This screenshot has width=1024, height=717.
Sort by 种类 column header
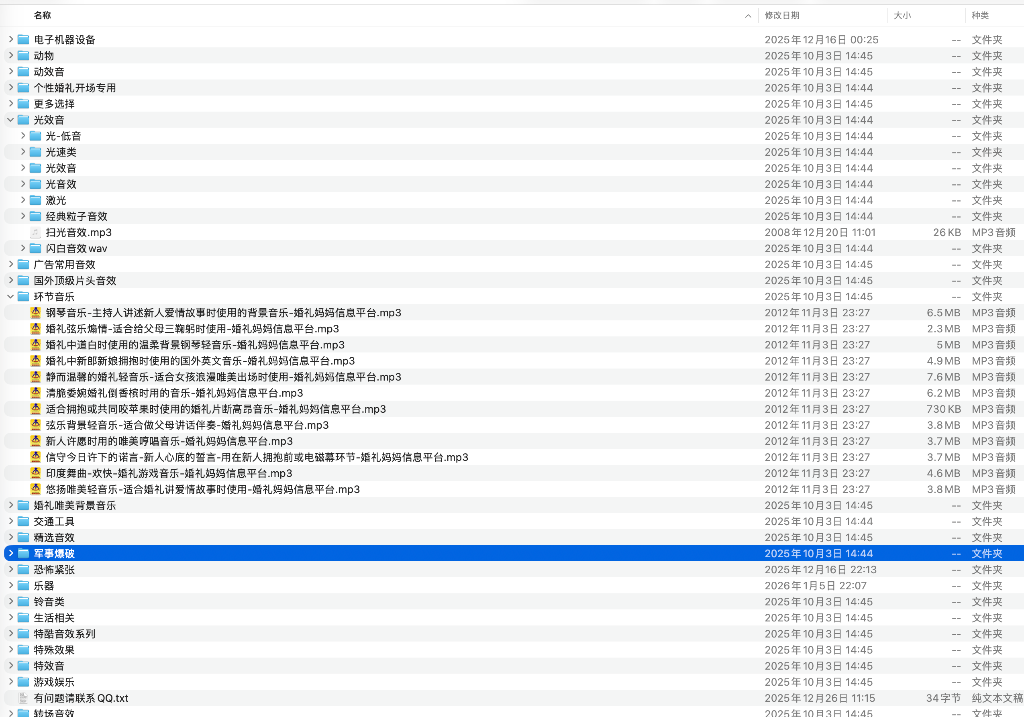(980, 16)
